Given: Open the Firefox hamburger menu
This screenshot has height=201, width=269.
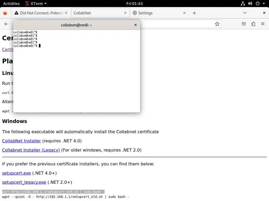Looking at the screenshot, I should (263, 24).
